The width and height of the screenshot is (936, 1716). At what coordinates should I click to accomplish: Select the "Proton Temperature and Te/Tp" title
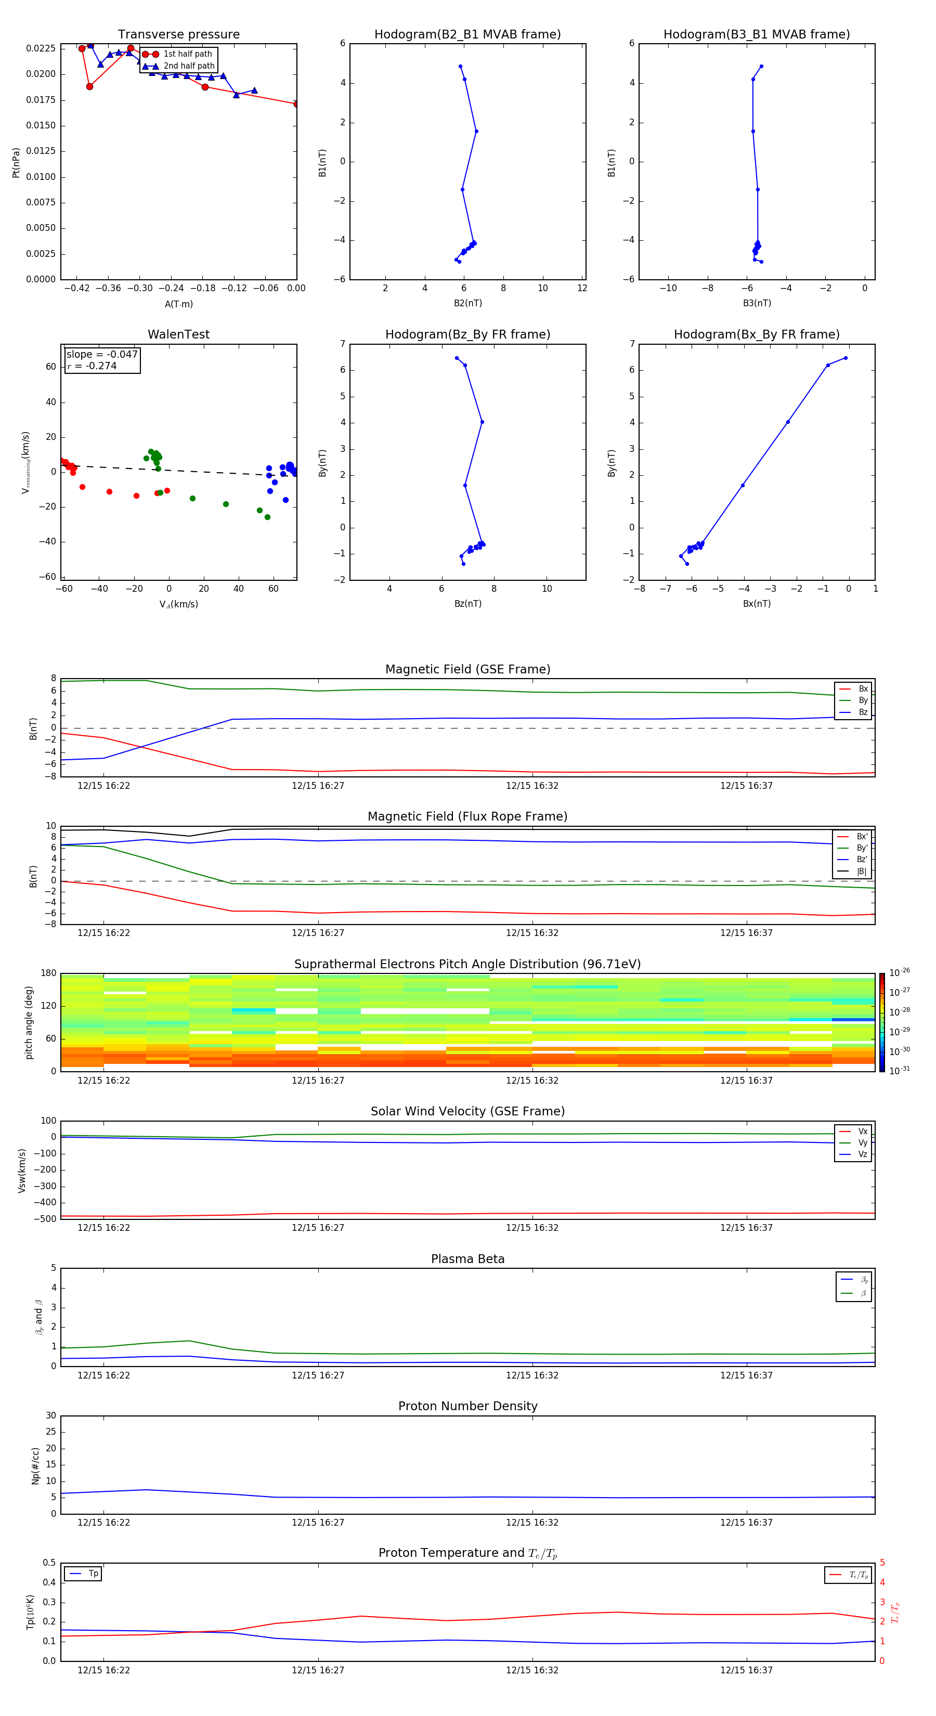tap(467, 1553)
